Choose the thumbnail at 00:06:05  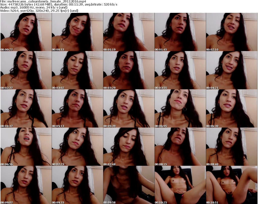click(x=180, y=108)
